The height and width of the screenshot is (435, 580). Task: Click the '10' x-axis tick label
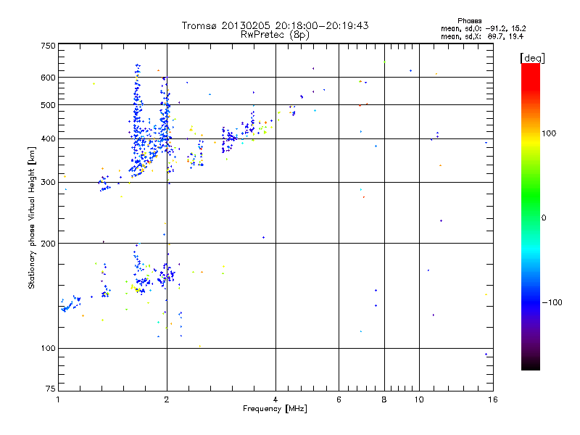[x=419, y=399]
